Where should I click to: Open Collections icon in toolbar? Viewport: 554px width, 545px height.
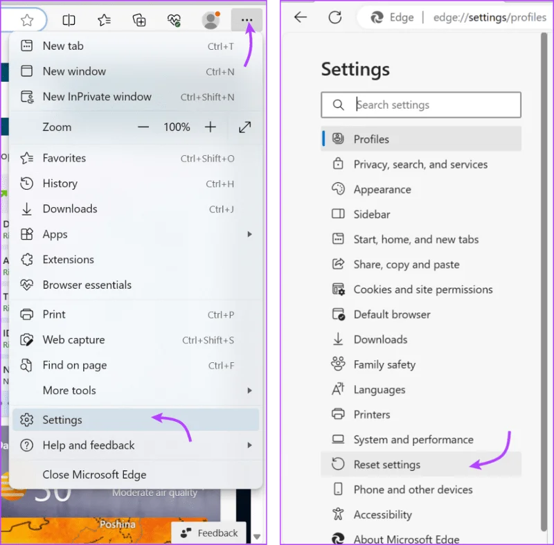pyautogui.click(x=139, y=20)
